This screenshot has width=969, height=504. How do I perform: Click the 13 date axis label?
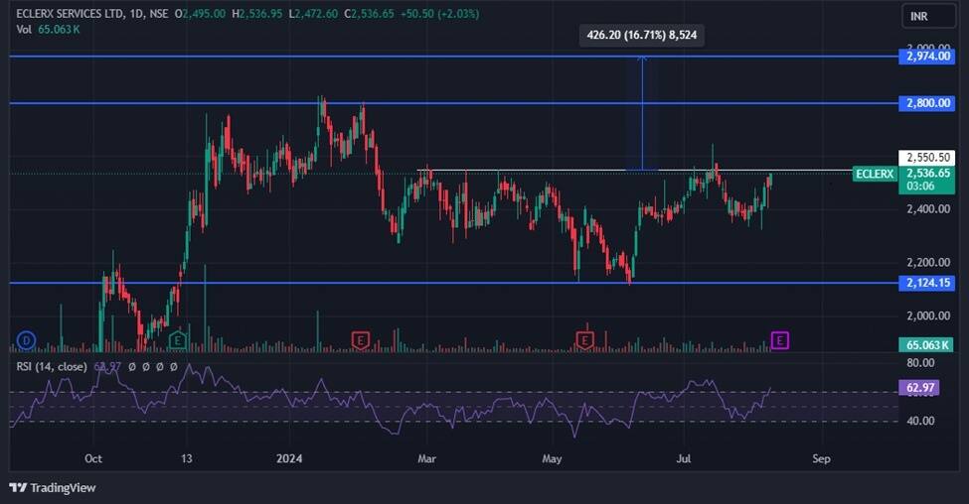[x=187, y=458]
